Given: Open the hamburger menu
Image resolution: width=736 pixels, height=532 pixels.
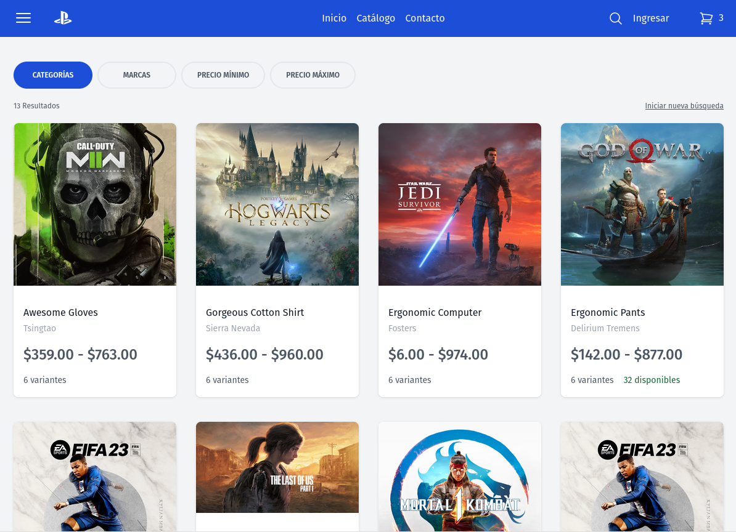Looking at the screenshot, I should 23,18.
